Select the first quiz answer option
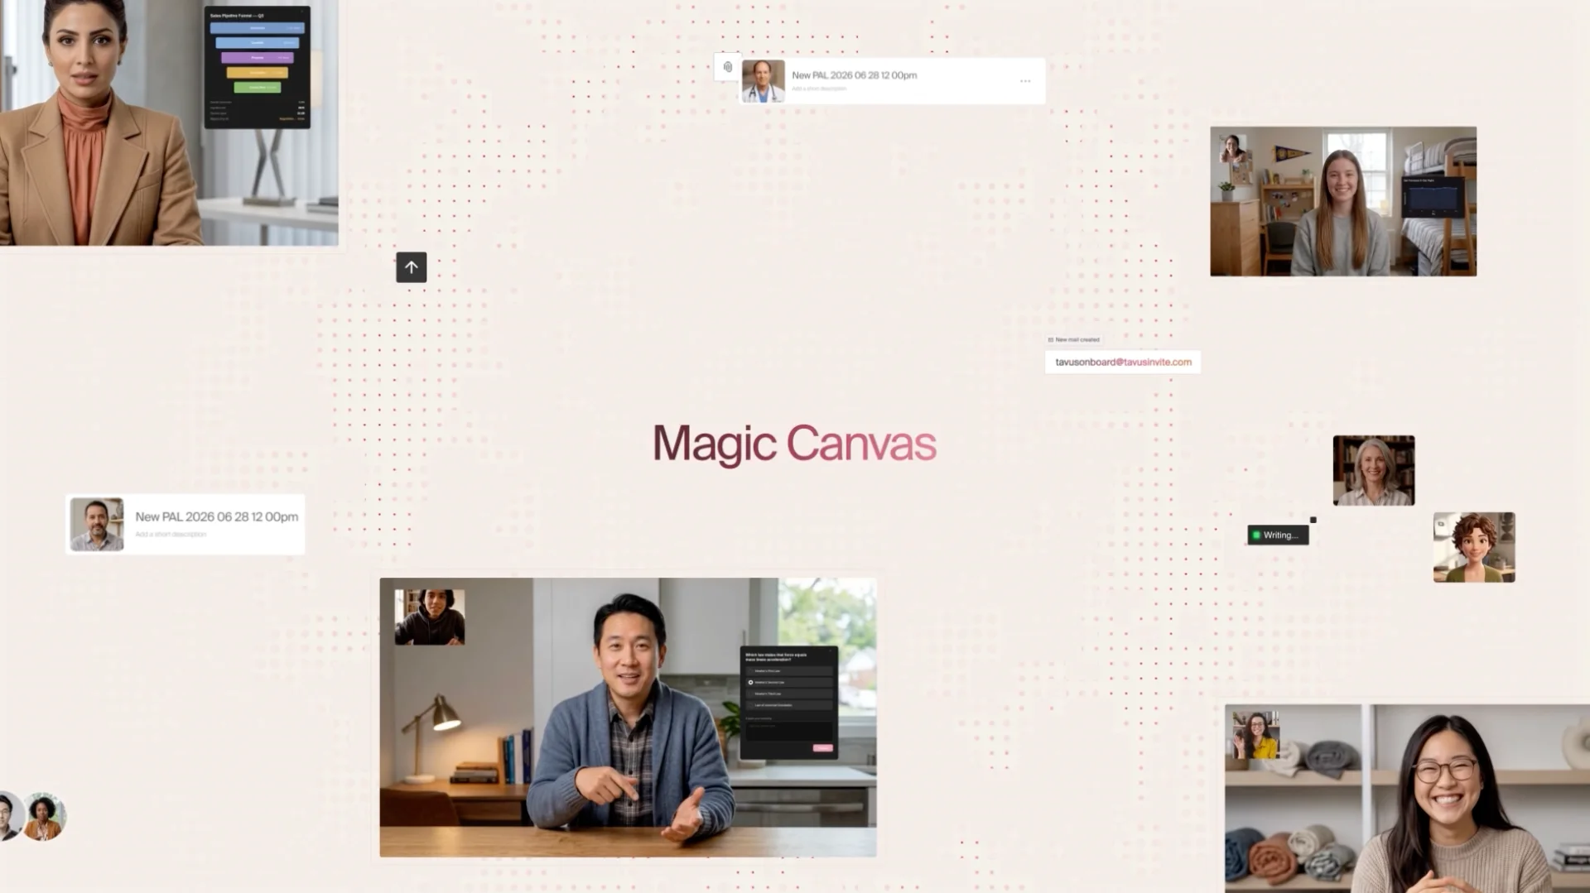This screenshot has width=1590, height=893. pos(789,671)
